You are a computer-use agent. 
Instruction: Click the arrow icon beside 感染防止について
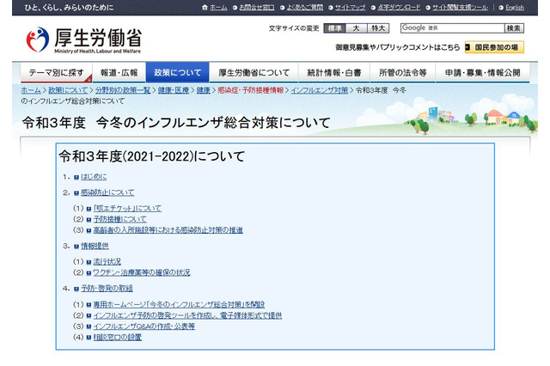tap(76, 192)
